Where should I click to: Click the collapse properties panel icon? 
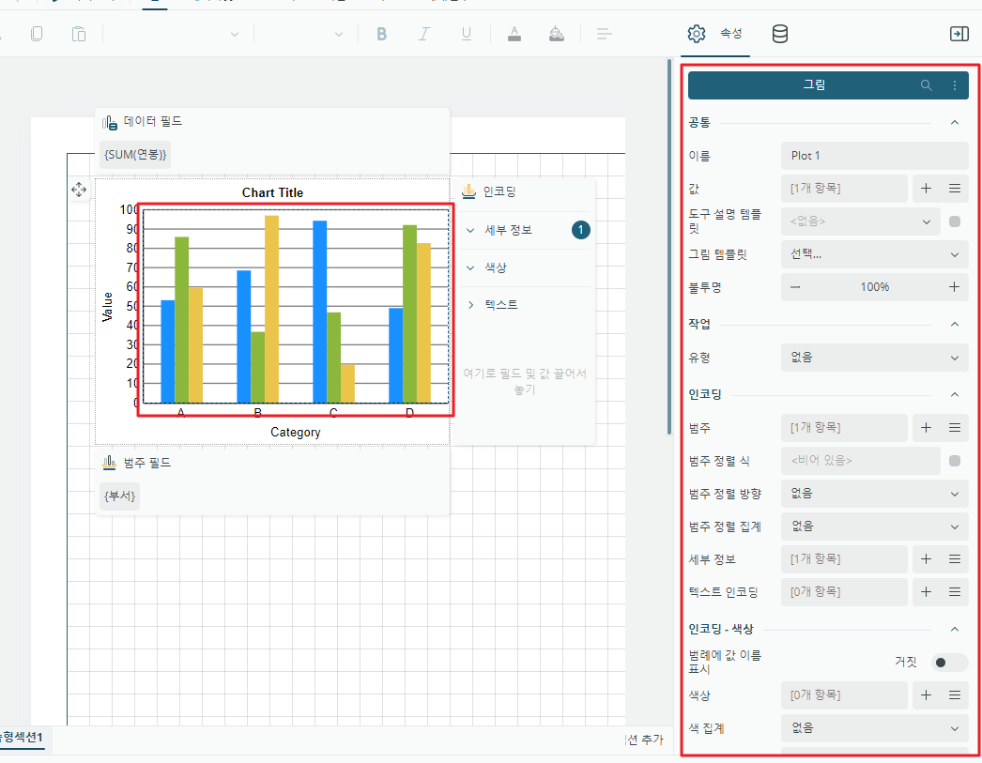click(959, 34)
